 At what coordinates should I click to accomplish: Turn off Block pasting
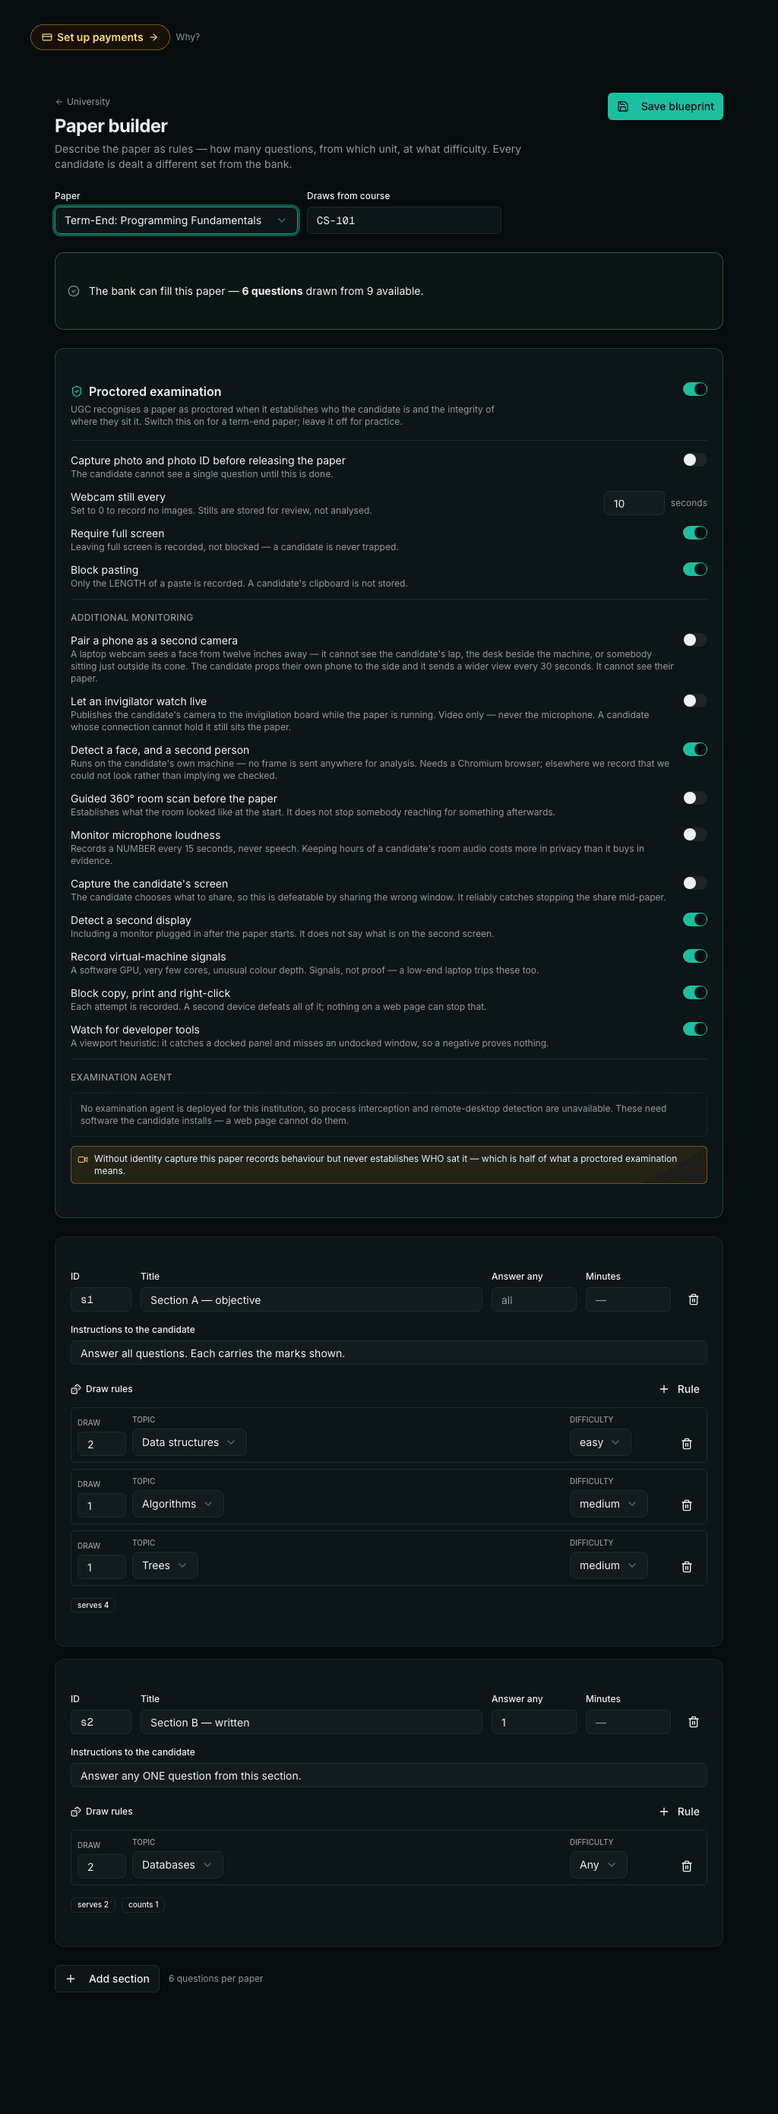tap(695, 568)
